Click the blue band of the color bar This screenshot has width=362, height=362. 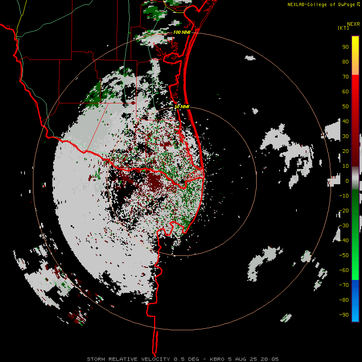pos(355,300)
